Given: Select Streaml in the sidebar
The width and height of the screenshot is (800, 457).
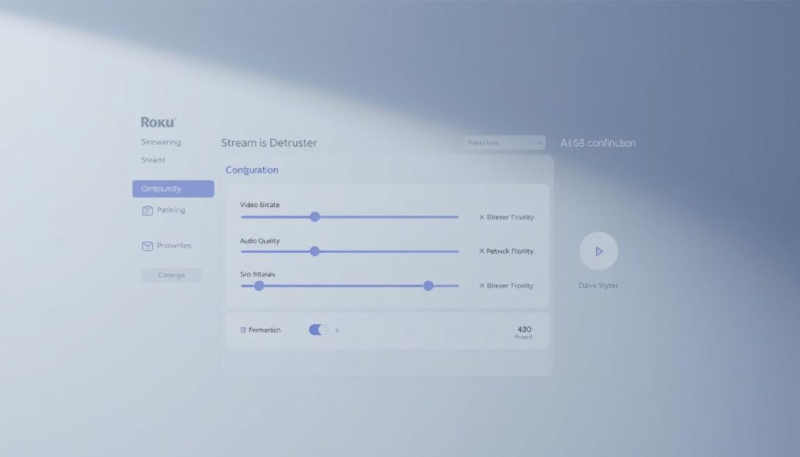Looking at the screenshot, I should point(152,159).
